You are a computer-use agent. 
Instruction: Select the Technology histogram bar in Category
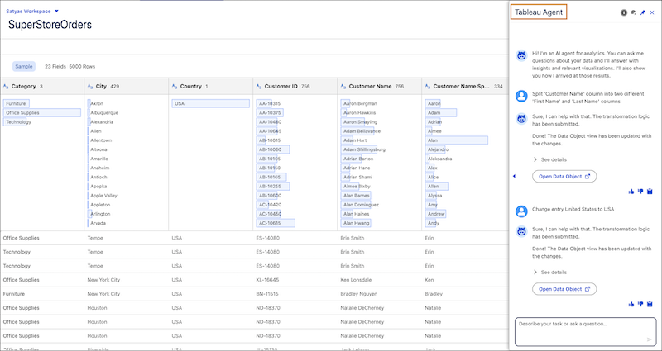(15, 122)
